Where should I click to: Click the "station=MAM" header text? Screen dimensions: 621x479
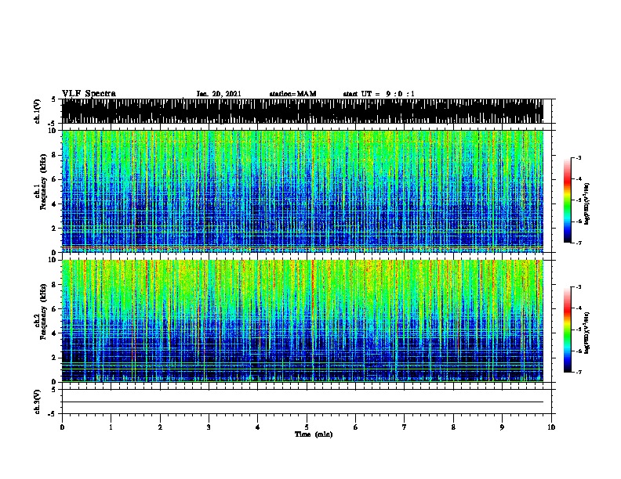pyautogui.click(x=292, y=94)
